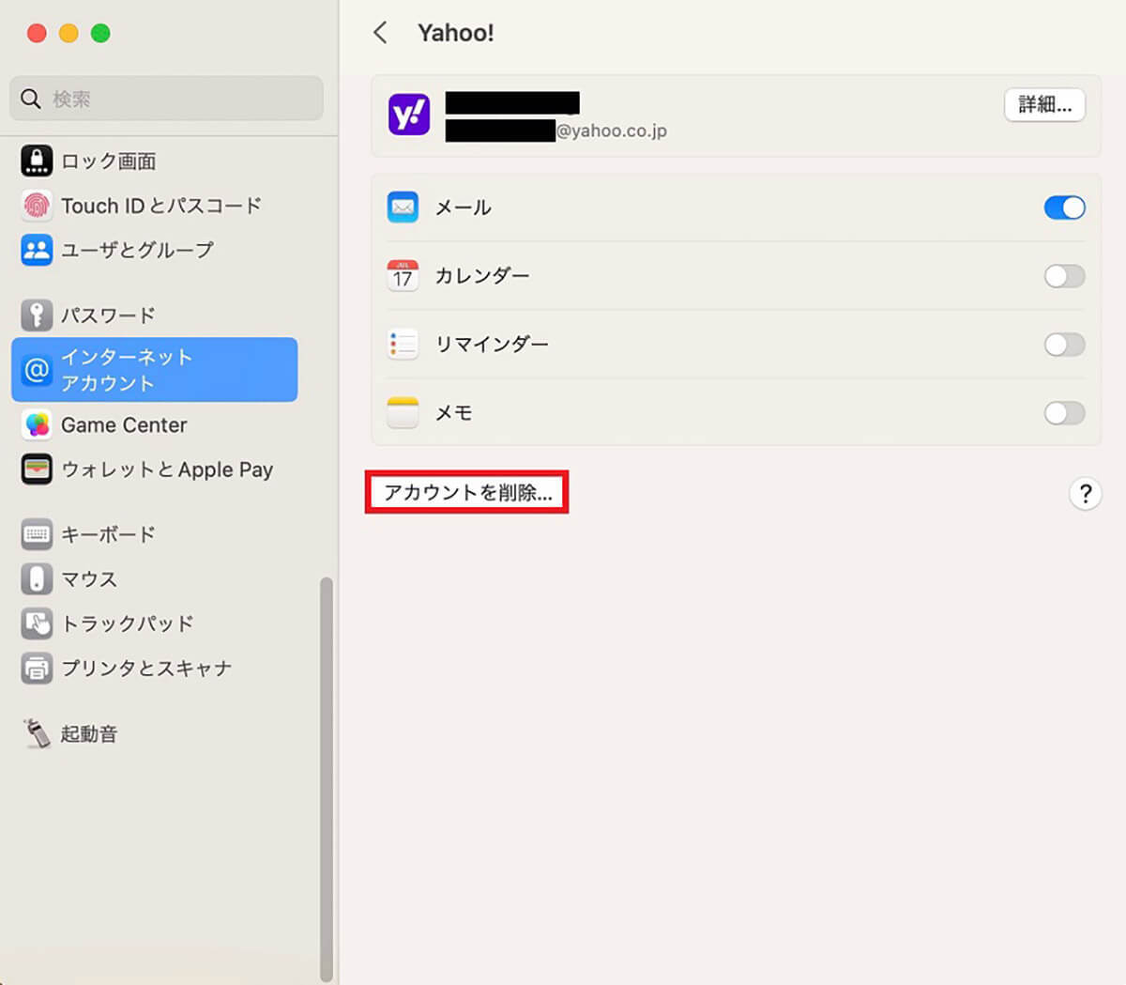1126x985 pixels.
Task: Click the Mail (メール) envelope icon
Action: coord(403,208)
